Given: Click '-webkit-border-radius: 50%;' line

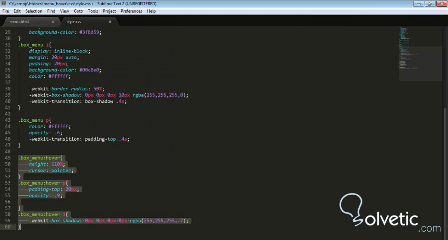Looking at the screenshot, I should coord(67,89).
